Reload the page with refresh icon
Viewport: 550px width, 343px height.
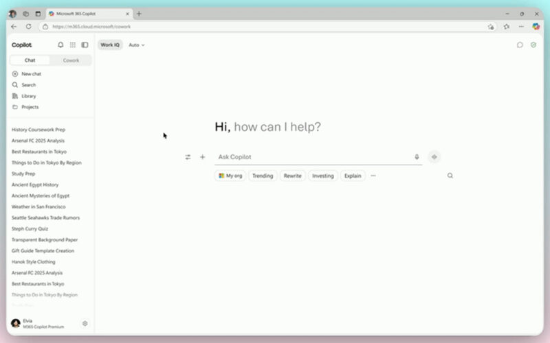tap(28, 27)
